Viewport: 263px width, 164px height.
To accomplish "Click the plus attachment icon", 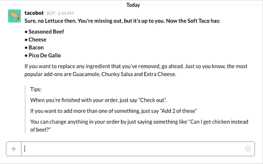I will pyautogui.click(x=14, y=149).
